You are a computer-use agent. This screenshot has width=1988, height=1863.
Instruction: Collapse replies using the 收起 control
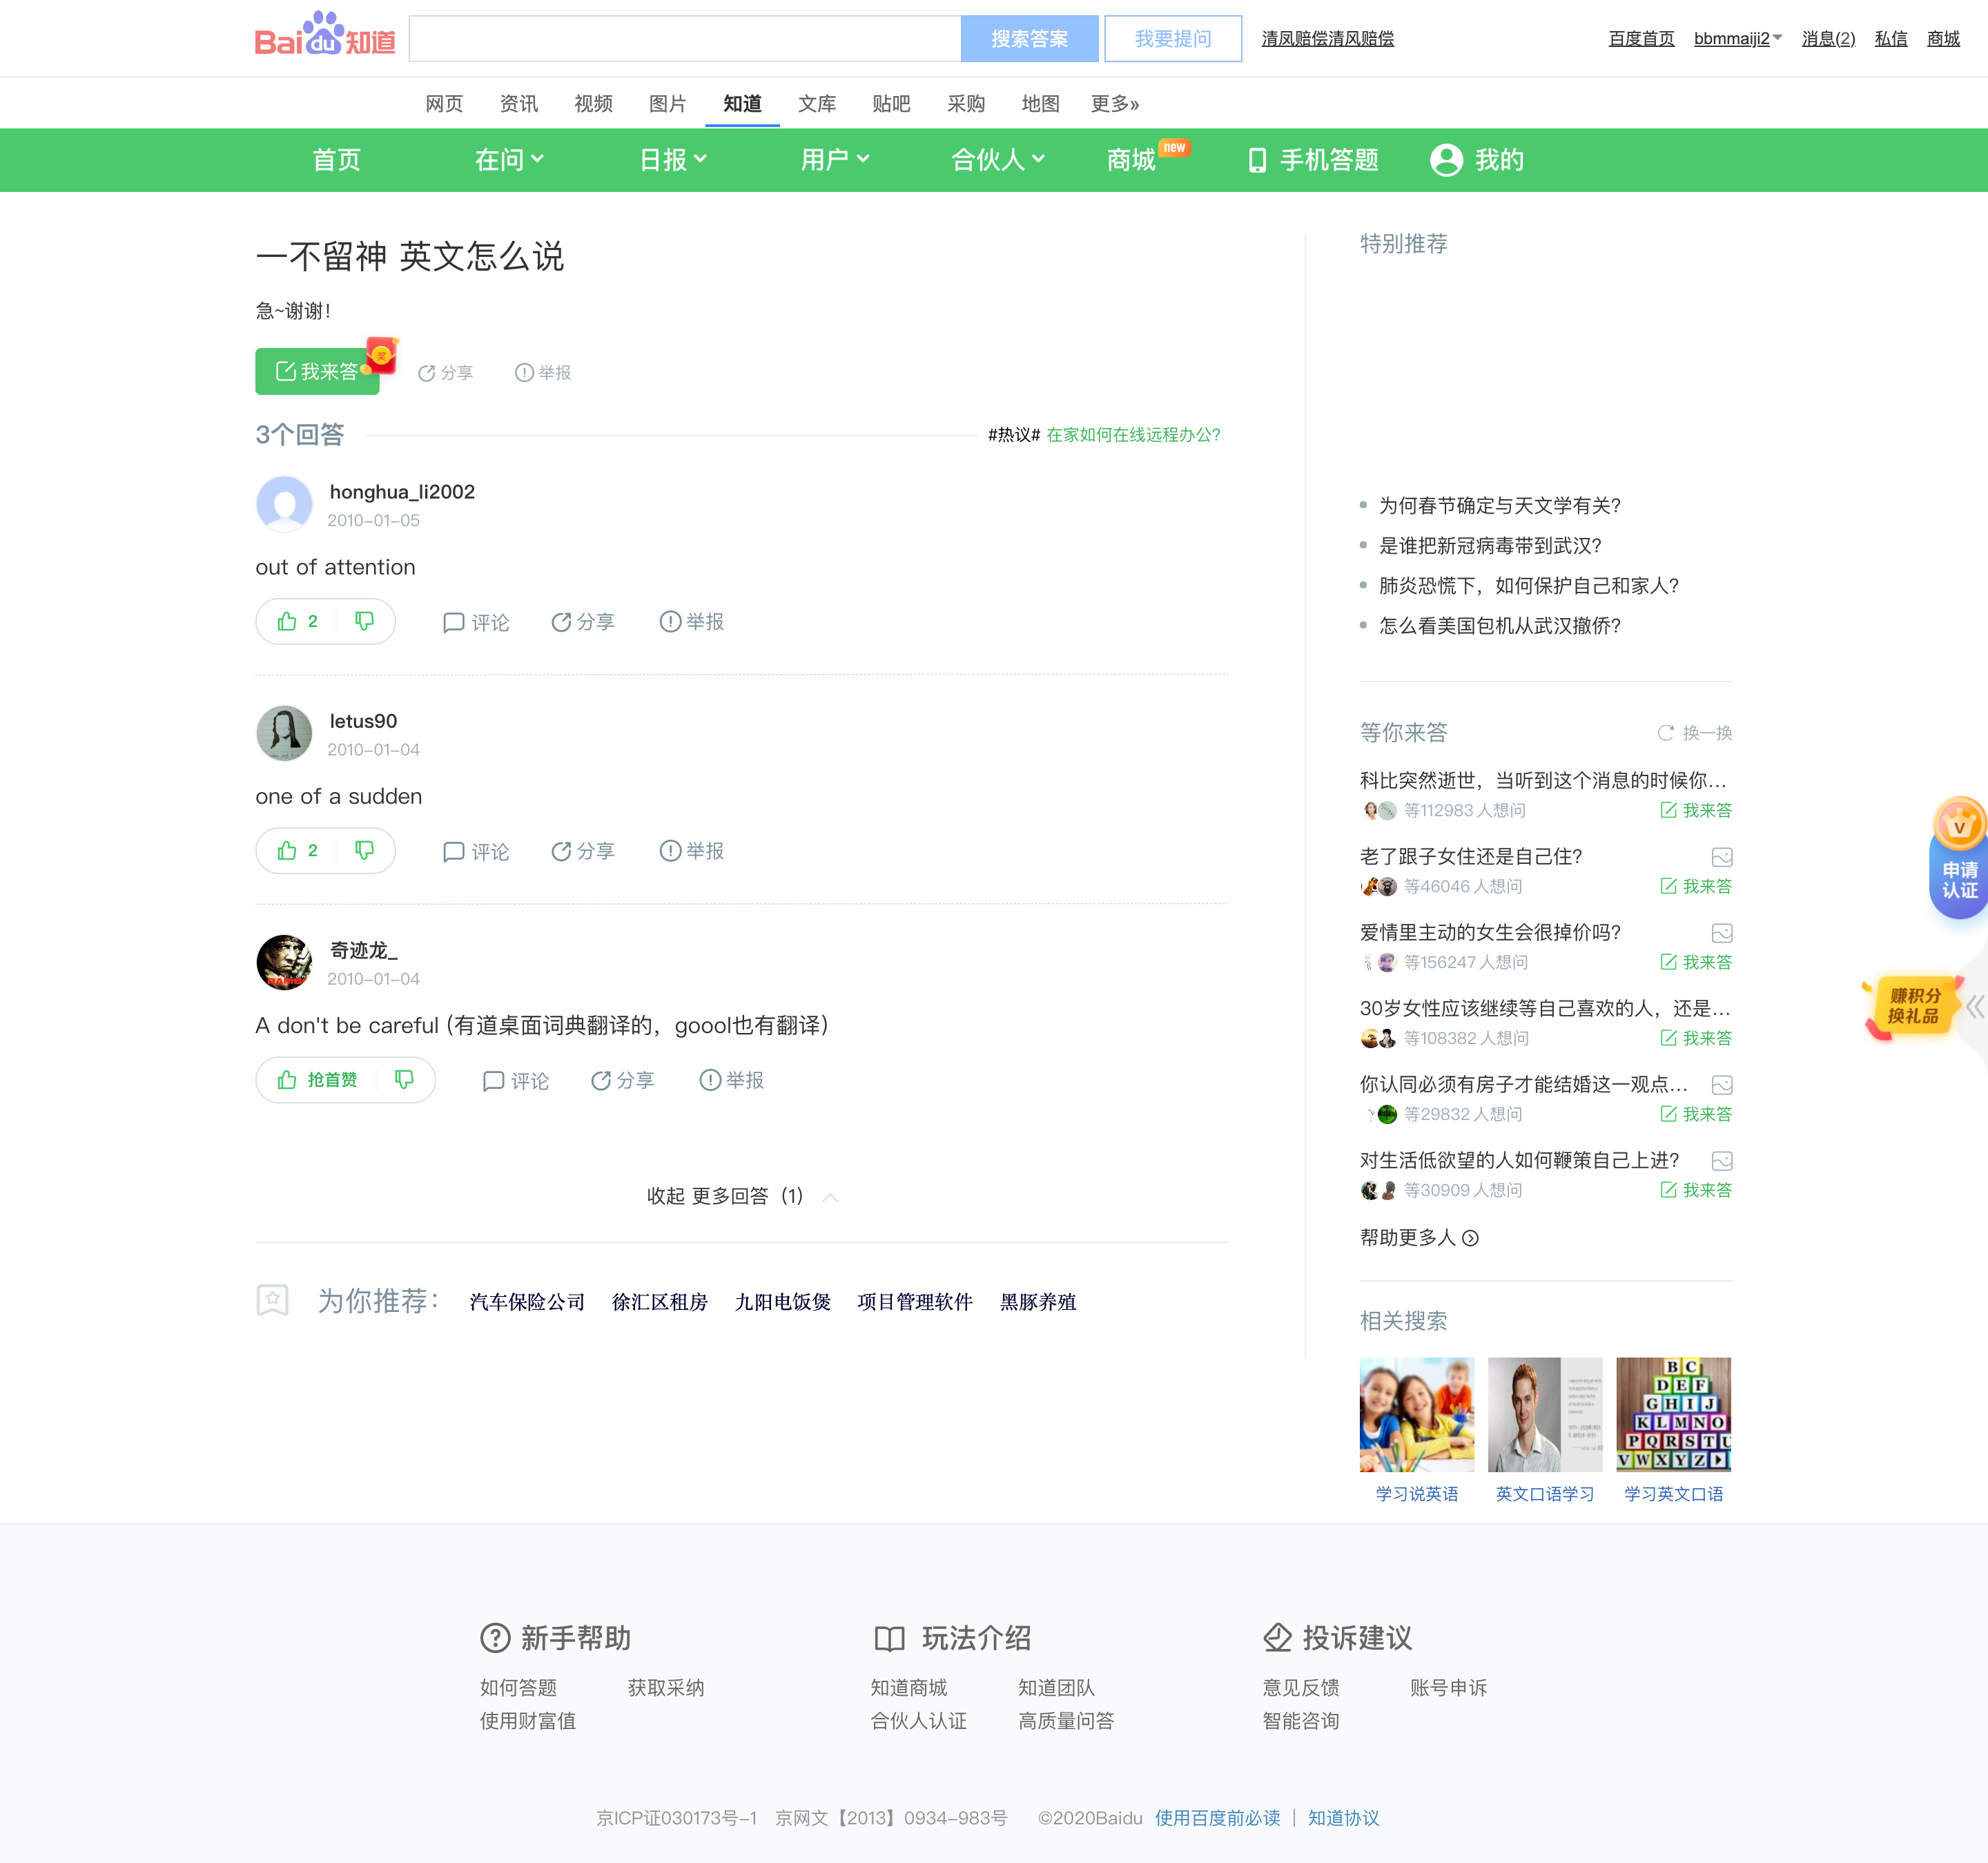pos(664,1196)
